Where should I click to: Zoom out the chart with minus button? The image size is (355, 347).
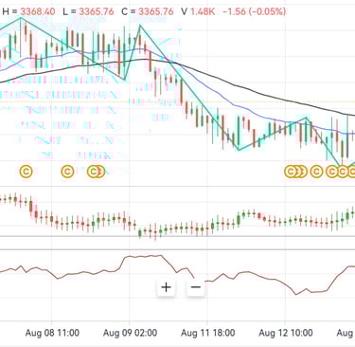coord(196,287)
